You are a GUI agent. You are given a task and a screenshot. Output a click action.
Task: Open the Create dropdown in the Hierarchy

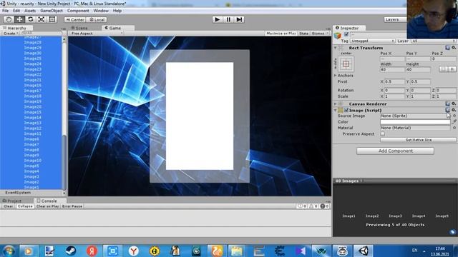pos(10,34)
